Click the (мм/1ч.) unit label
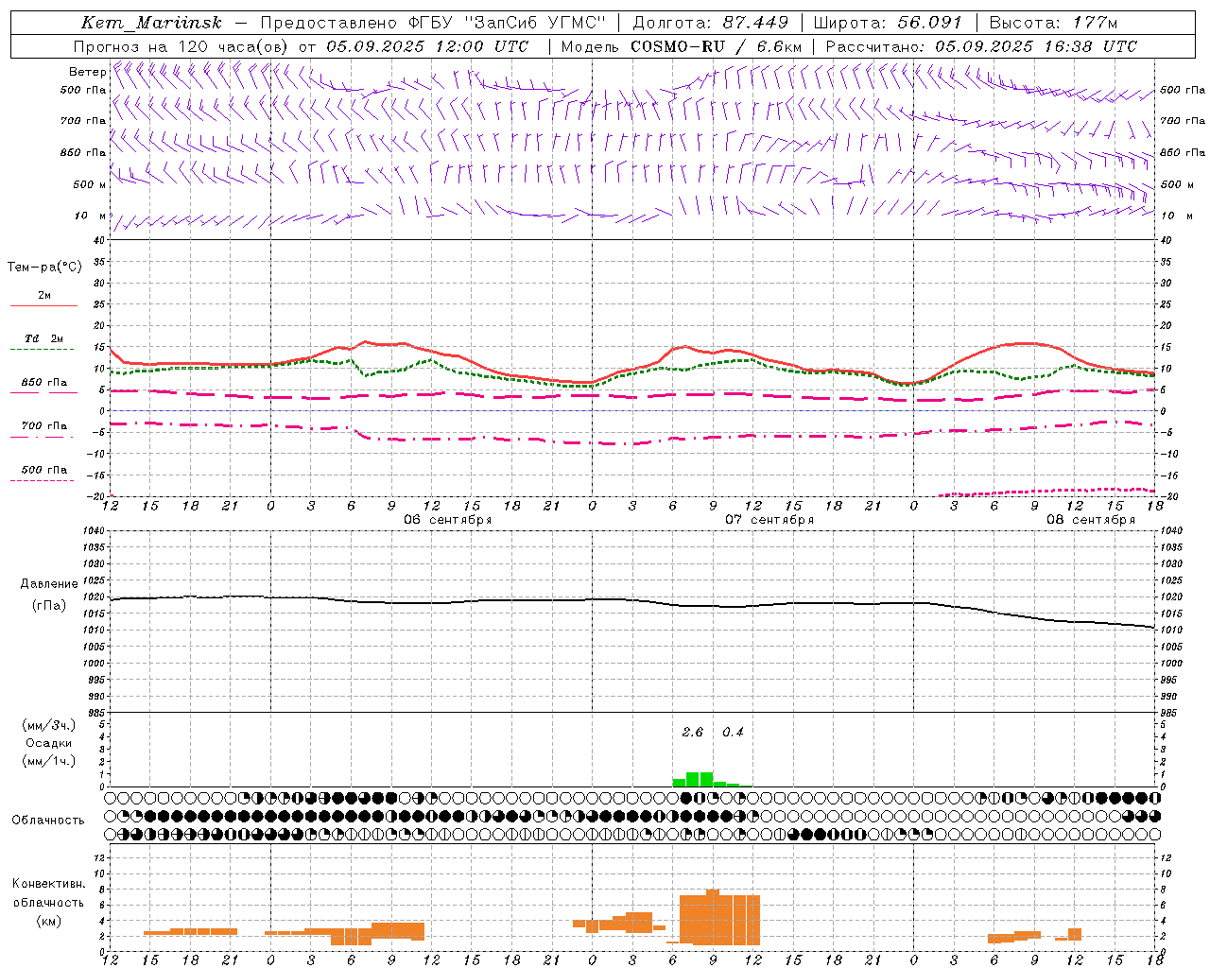 (49, 761)
